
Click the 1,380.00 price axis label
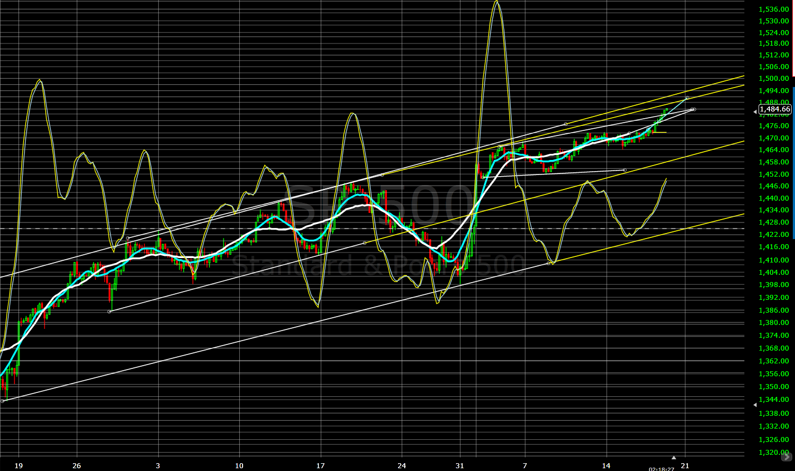click(x=774, y=322)
